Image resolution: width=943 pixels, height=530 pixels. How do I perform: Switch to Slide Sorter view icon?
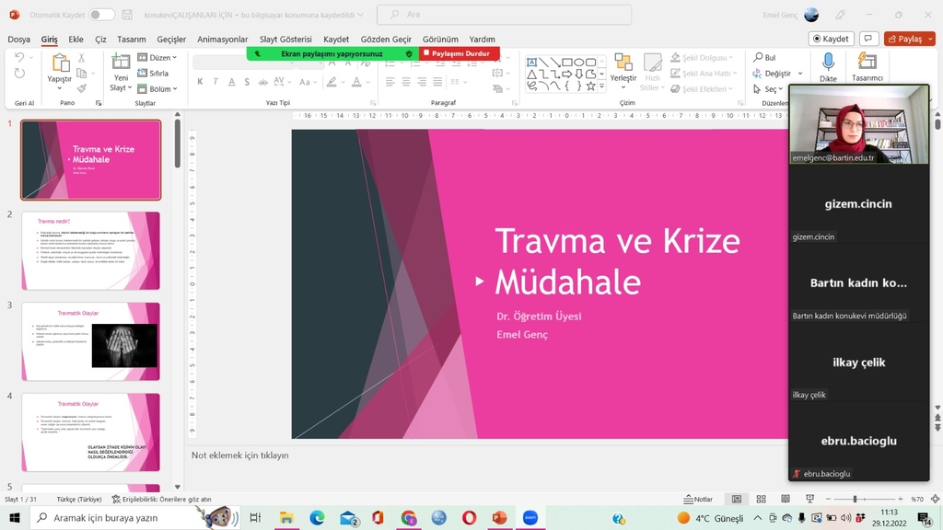761,500
